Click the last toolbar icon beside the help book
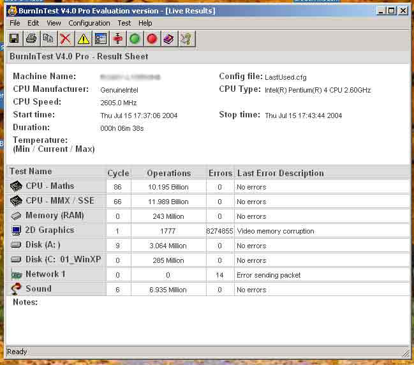This screenshot has height=365, width=414. coord(186,39)
